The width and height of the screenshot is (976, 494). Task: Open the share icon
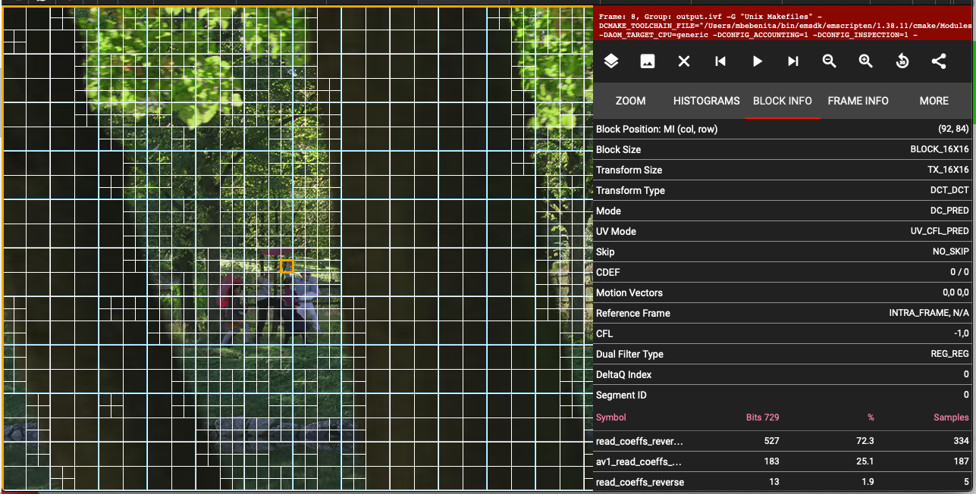point(939,61)
